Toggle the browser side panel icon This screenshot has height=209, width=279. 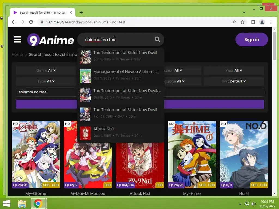253,22
